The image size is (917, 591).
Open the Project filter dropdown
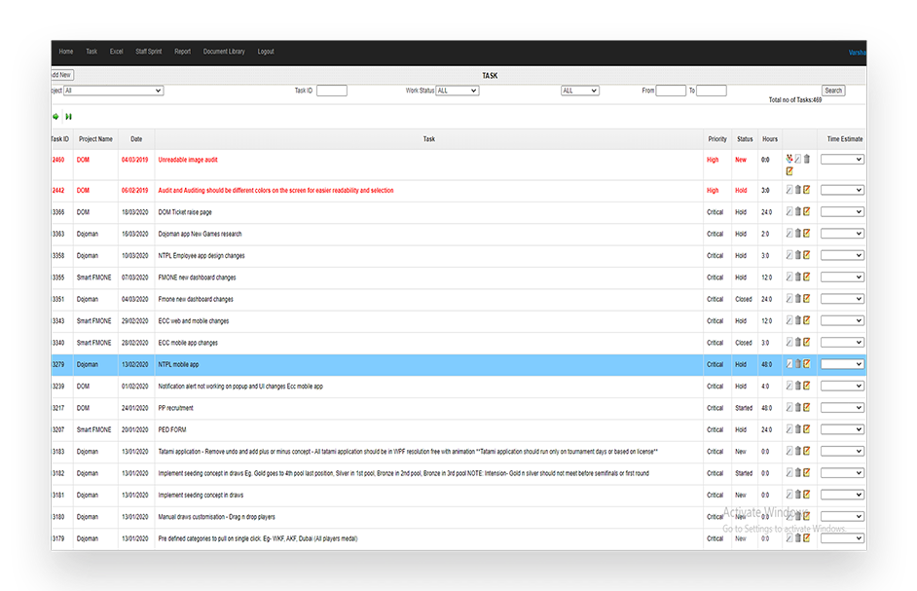coord(114,91)
